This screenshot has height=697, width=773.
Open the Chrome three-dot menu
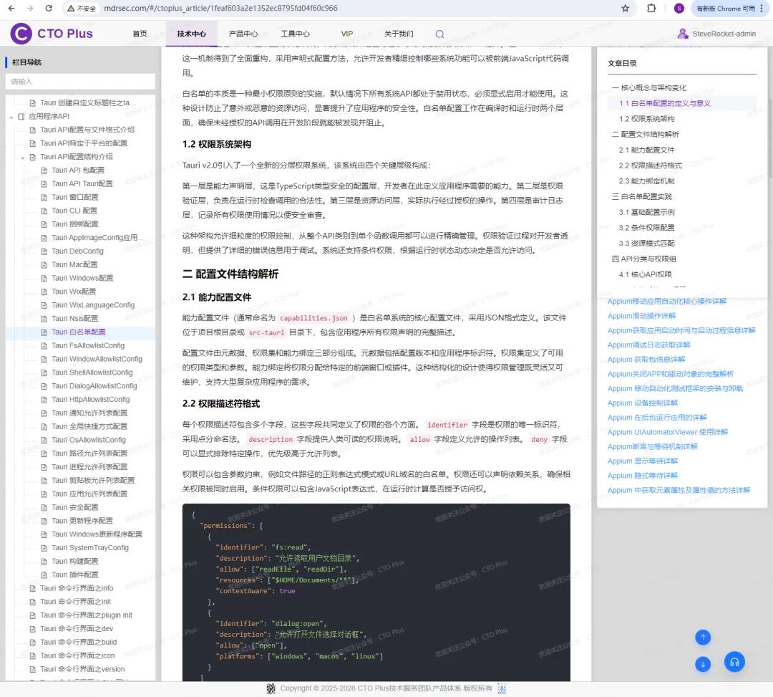coord(762,9)
